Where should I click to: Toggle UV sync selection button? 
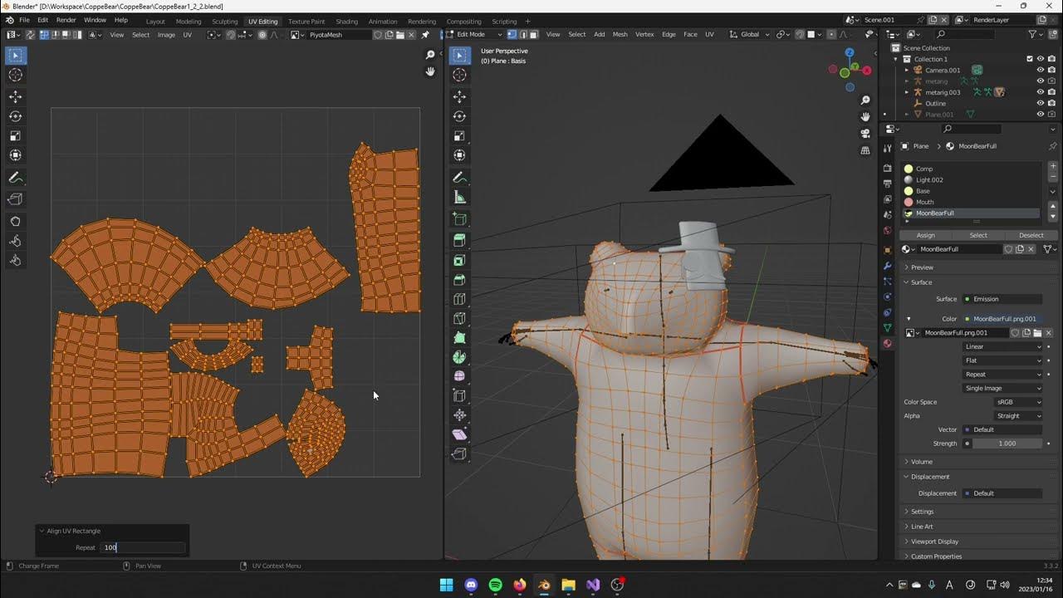(30, 35)
